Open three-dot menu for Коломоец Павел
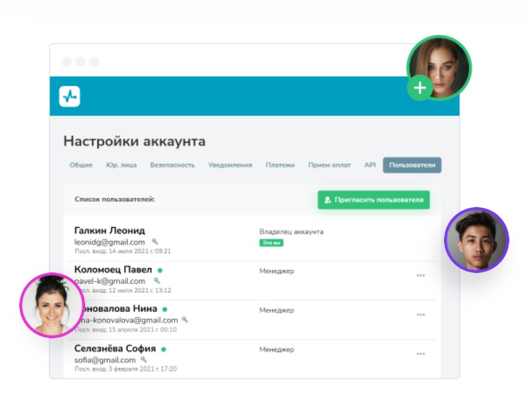Viewport: 528px width, 413px height. [420, 275]
